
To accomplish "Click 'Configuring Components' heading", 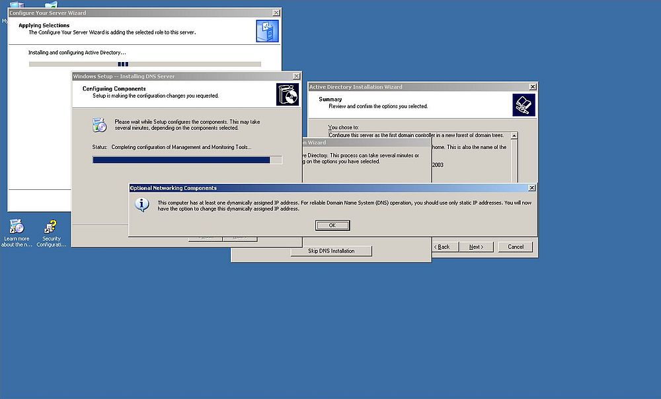I will [114, 89].
